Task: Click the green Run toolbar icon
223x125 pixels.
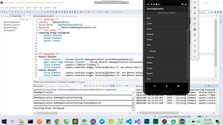Action: (x=65, y=12)
